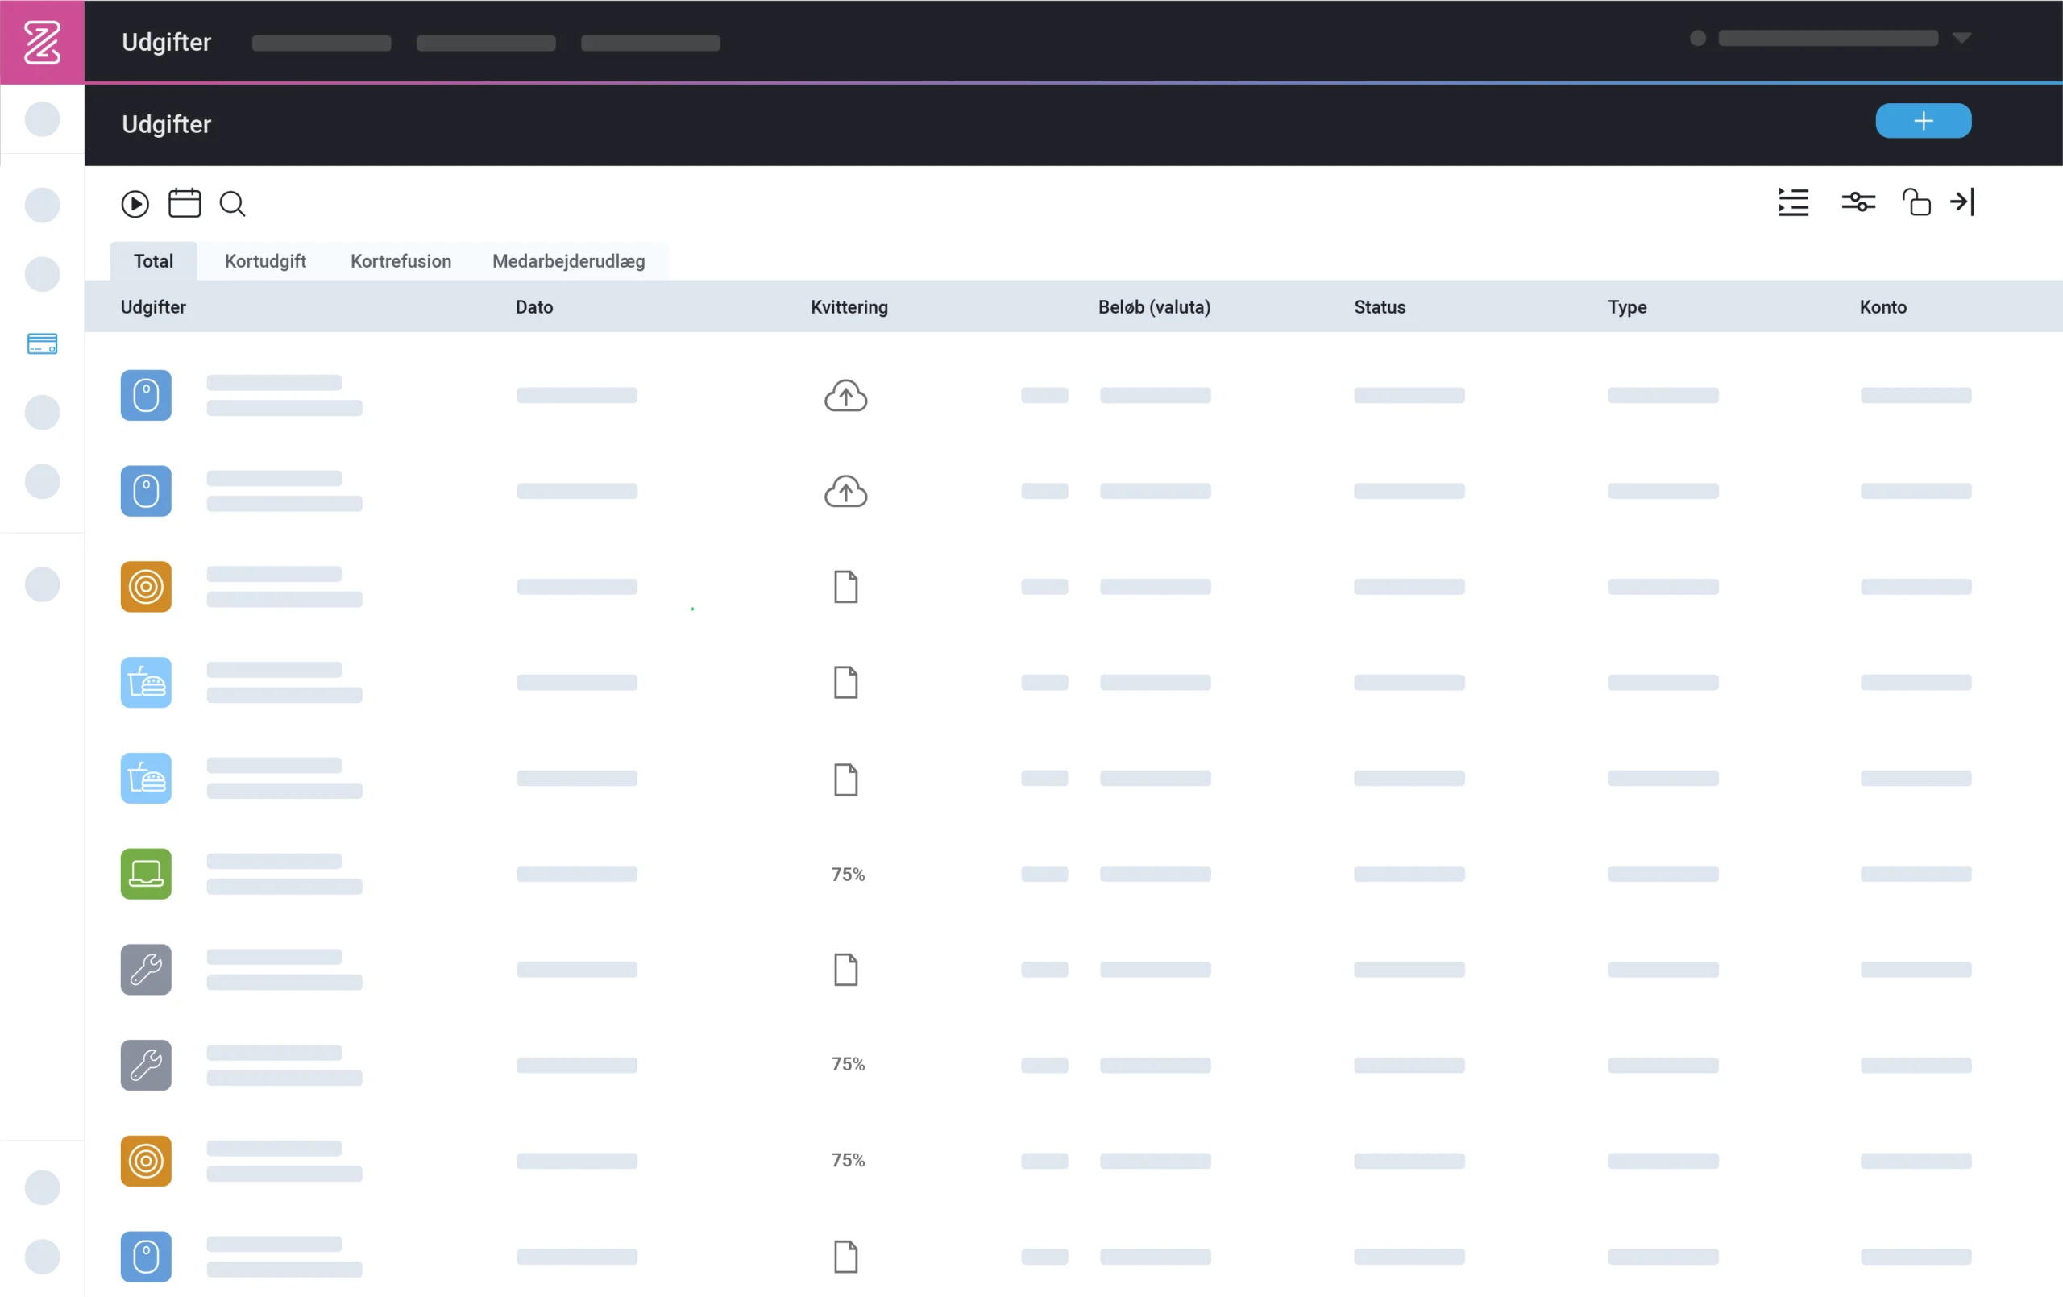The image size is (2063, 1297).
Task: Open the calendar date filter icon
Action: pyautogui.click(x=185, y=203)
